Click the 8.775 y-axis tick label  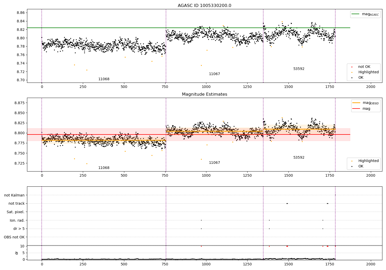(x=20, y=143)
